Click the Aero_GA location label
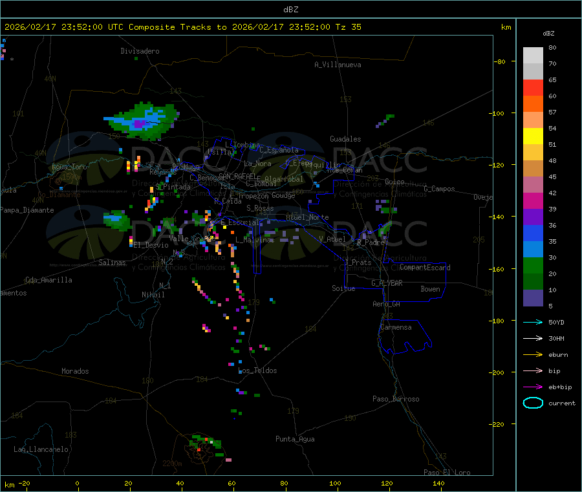This screenshot has height=492, width=582. tap(387, 304)
